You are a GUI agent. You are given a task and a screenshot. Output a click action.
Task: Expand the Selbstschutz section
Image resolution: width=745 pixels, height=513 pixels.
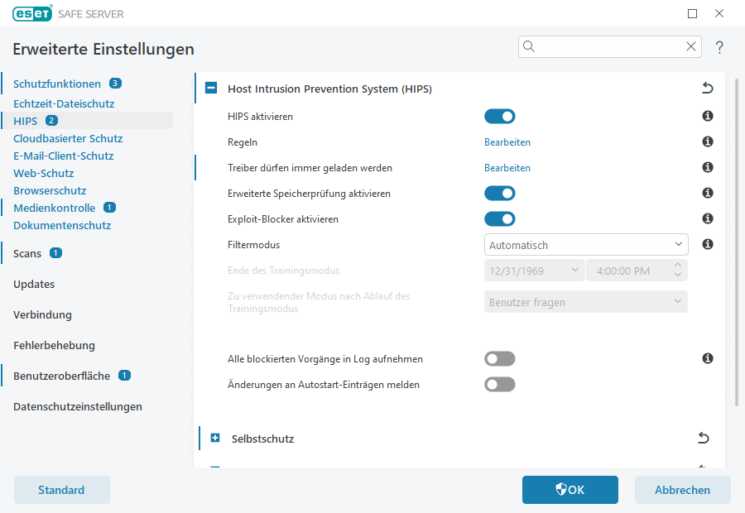point(216,439)
